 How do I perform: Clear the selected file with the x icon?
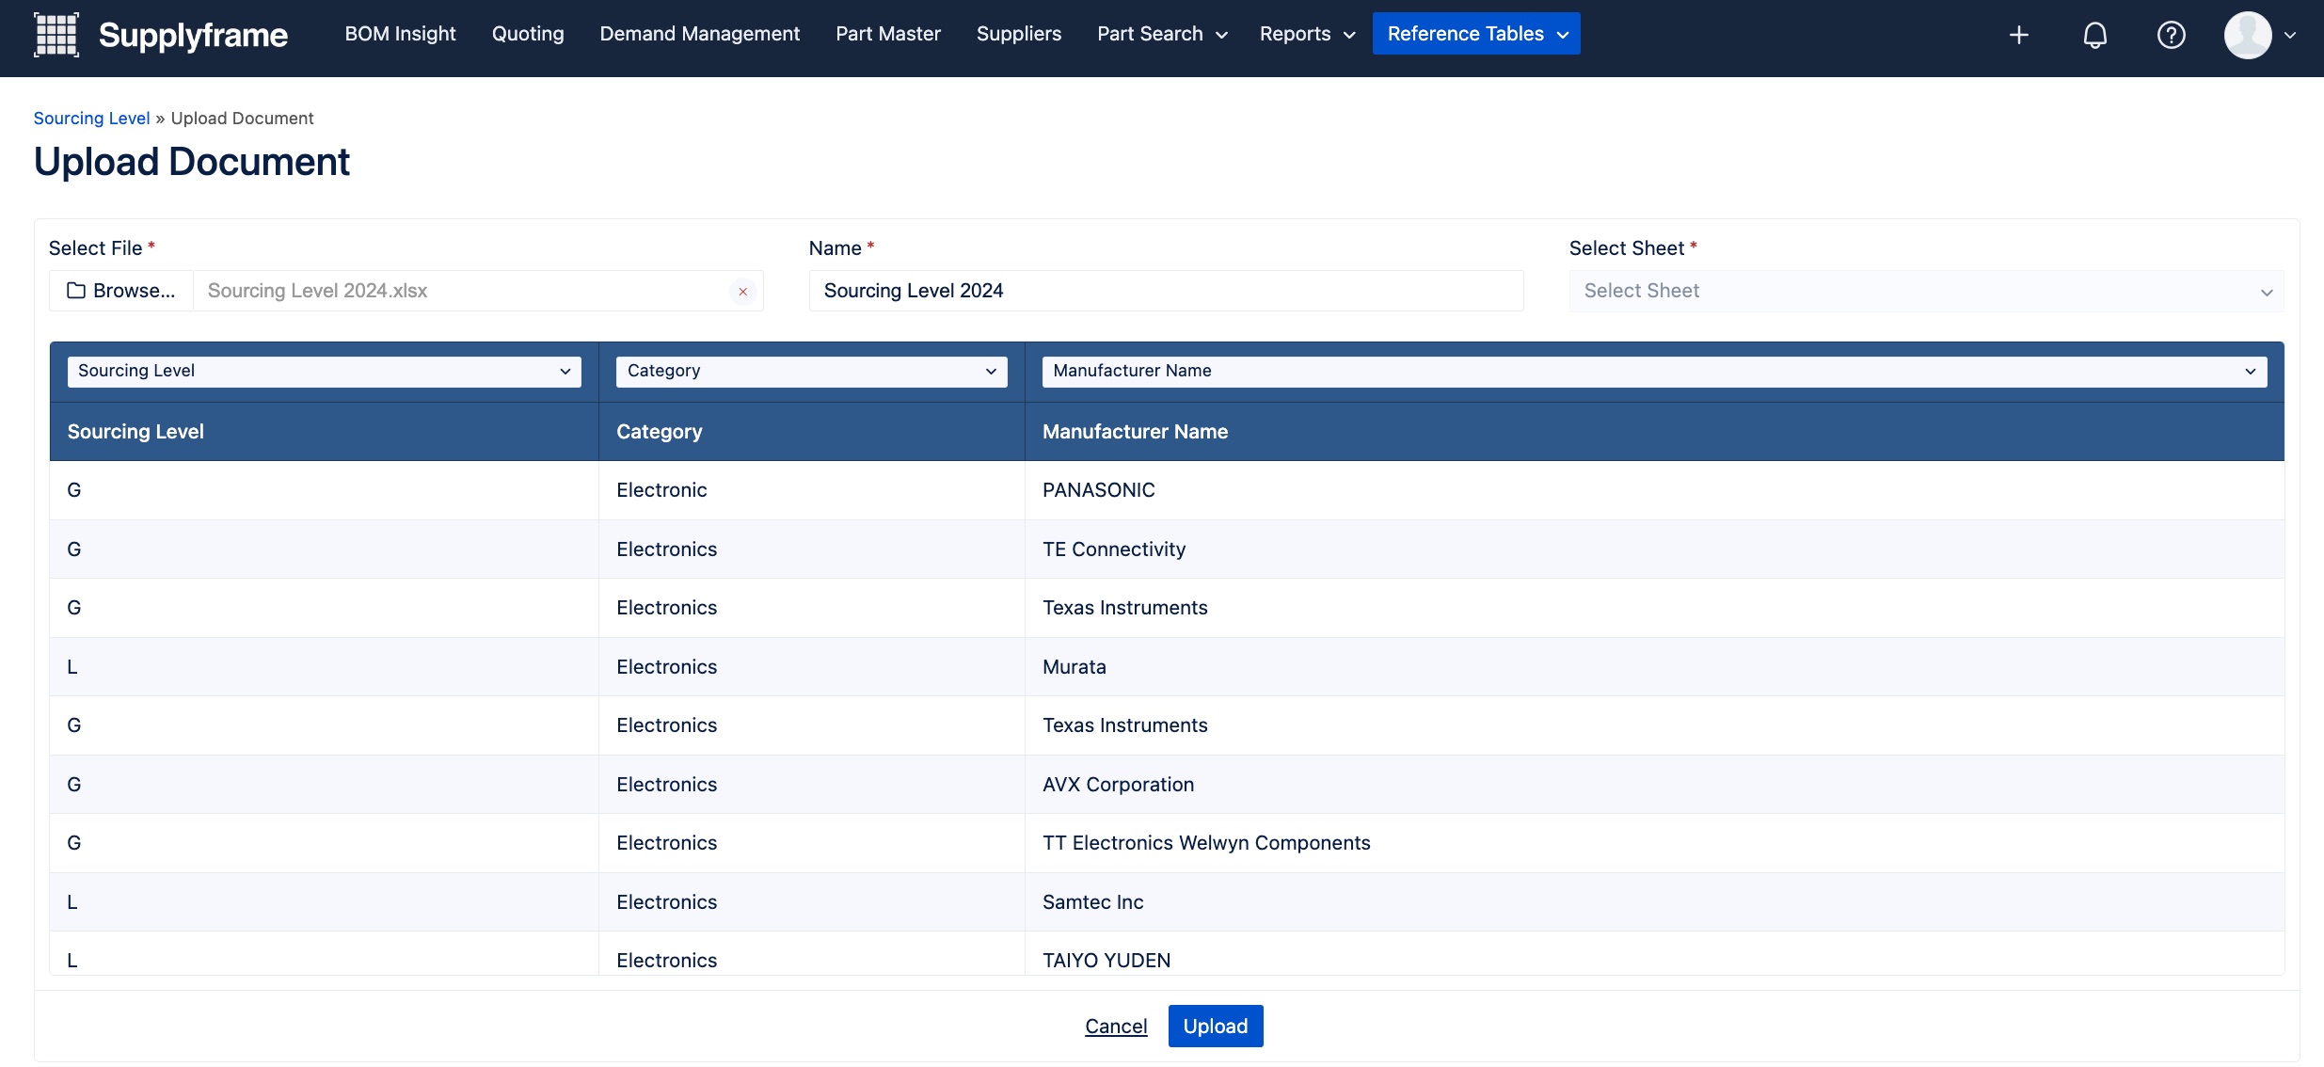click(742, 292)
